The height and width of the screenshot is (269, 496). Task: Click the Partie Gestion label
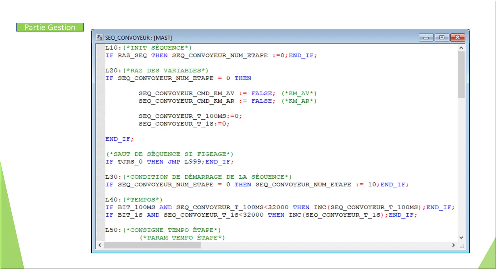50,27
